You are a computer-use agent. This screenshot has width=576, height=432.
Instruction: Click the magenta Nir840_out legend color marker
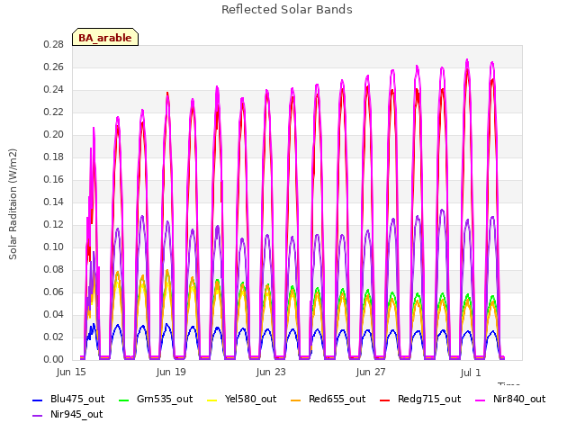[x=481, y=400]
